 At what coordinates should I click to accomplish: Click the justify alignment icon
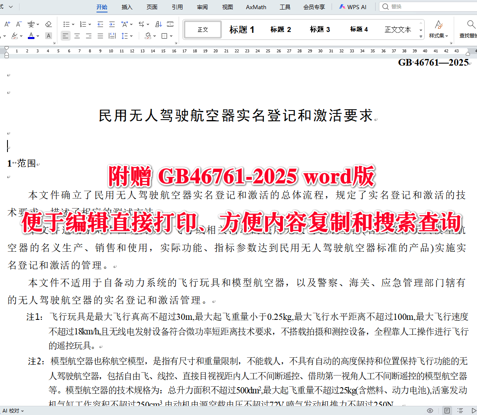pyautogui.click(x=100, y=36)
